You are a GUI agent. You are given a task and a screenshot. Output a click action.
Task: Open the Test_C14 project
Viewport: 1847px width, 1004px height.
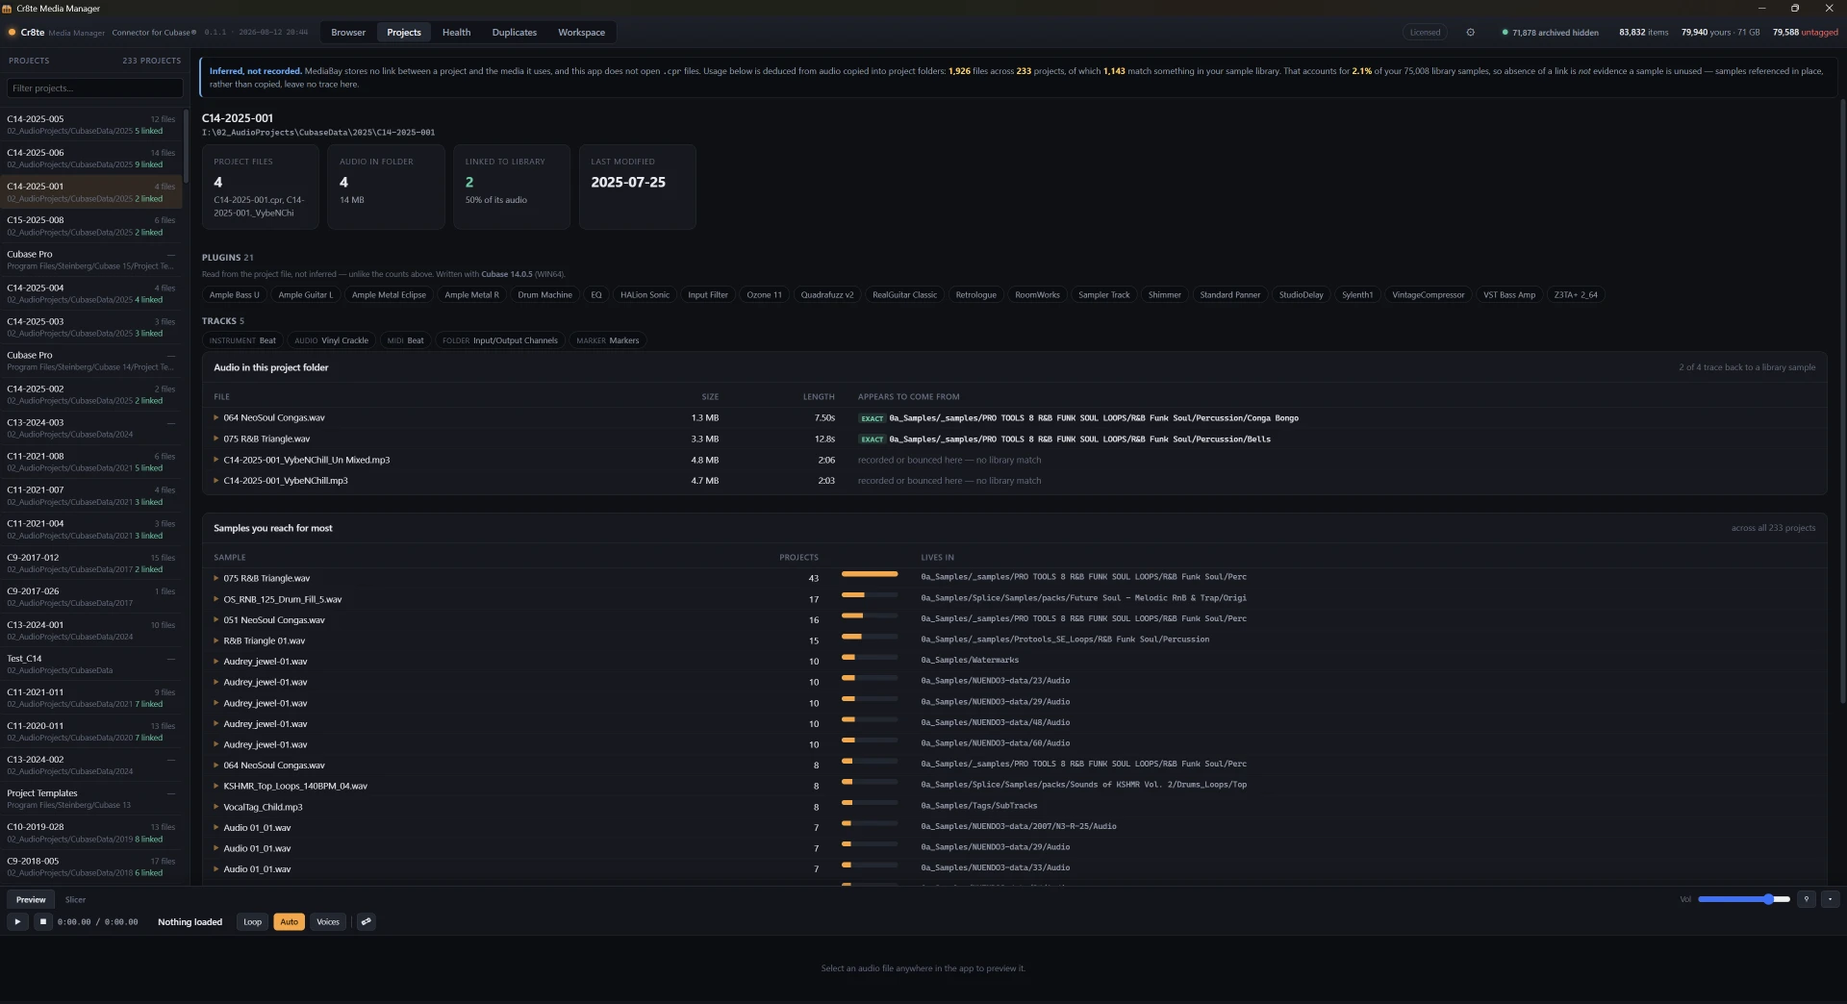pyautogui.click(x=91, y=664)
